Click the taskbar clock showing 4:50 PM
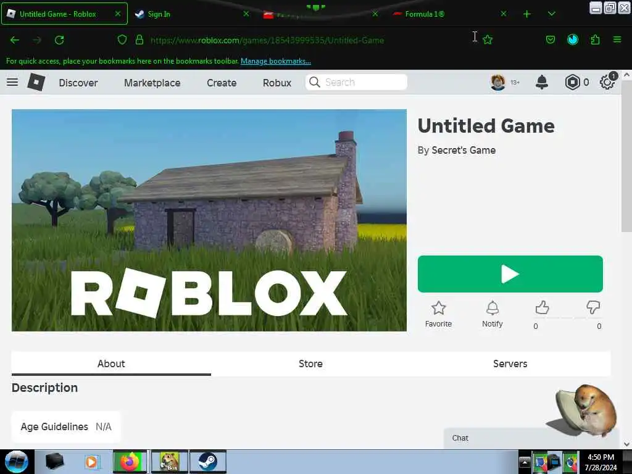 click(x=601, y=462)
